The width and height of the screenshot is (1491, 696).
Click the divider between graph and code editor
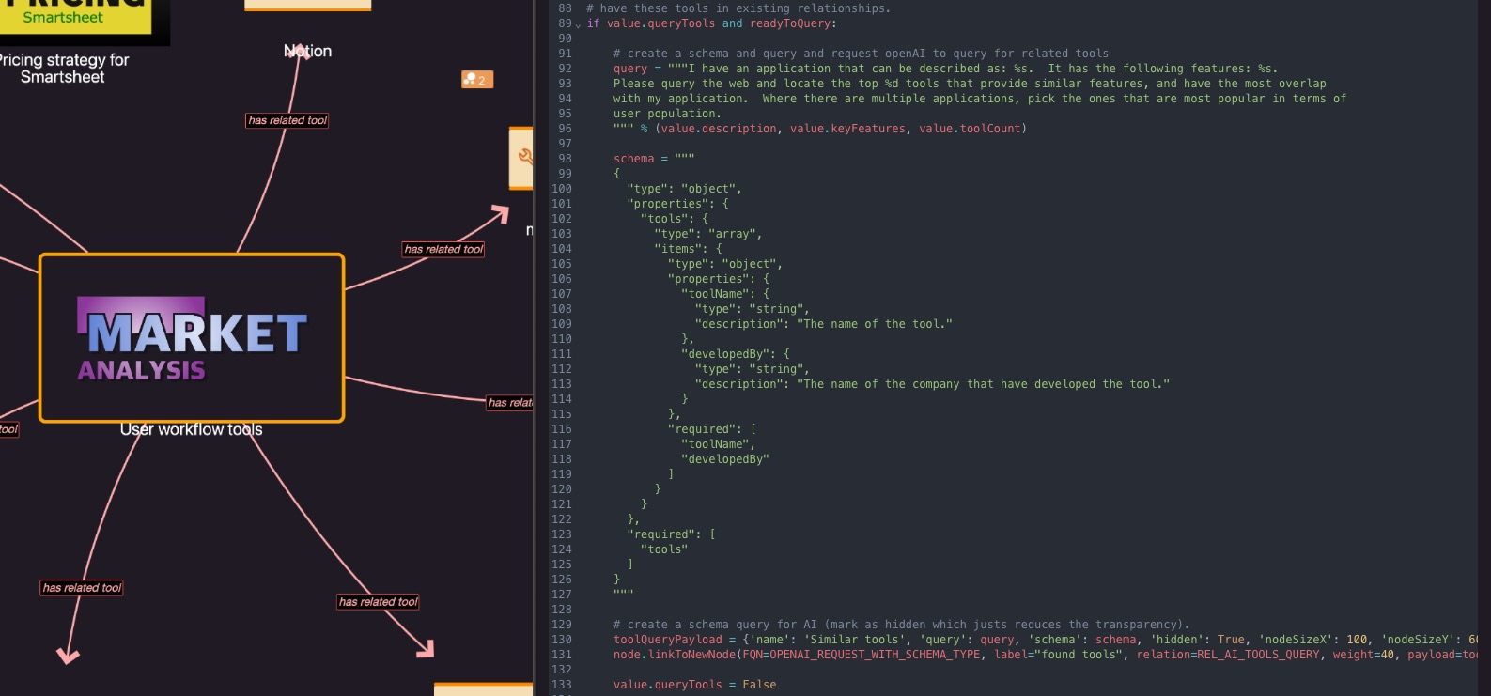(x=536, y=348)
